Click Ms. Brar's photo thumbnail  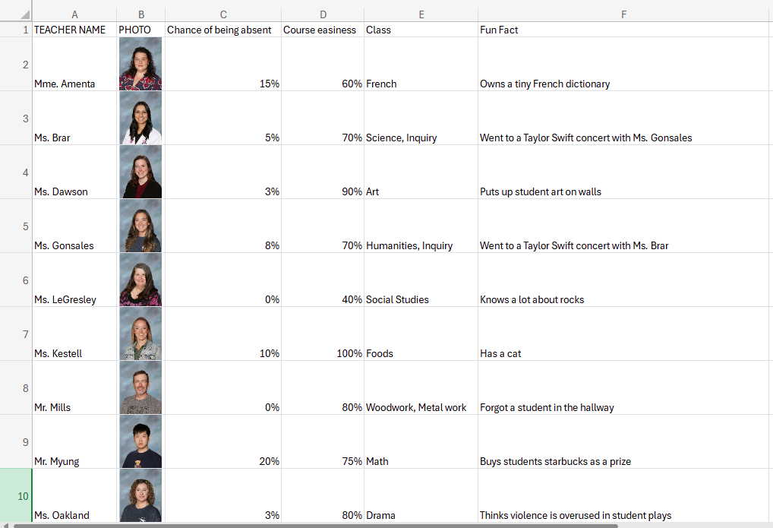140,118
